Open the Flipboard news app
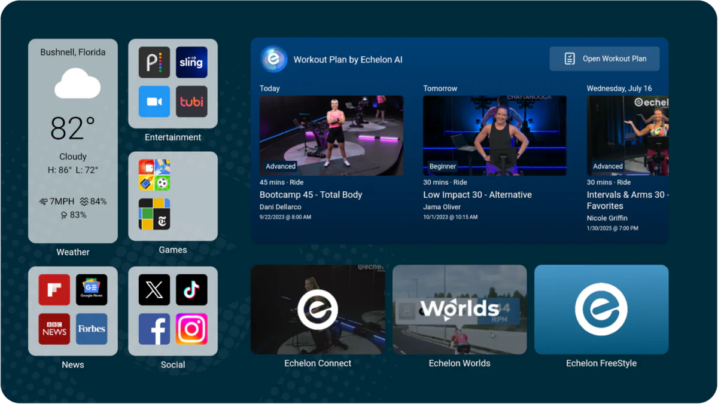718x404 pixels. pos(54,290)
